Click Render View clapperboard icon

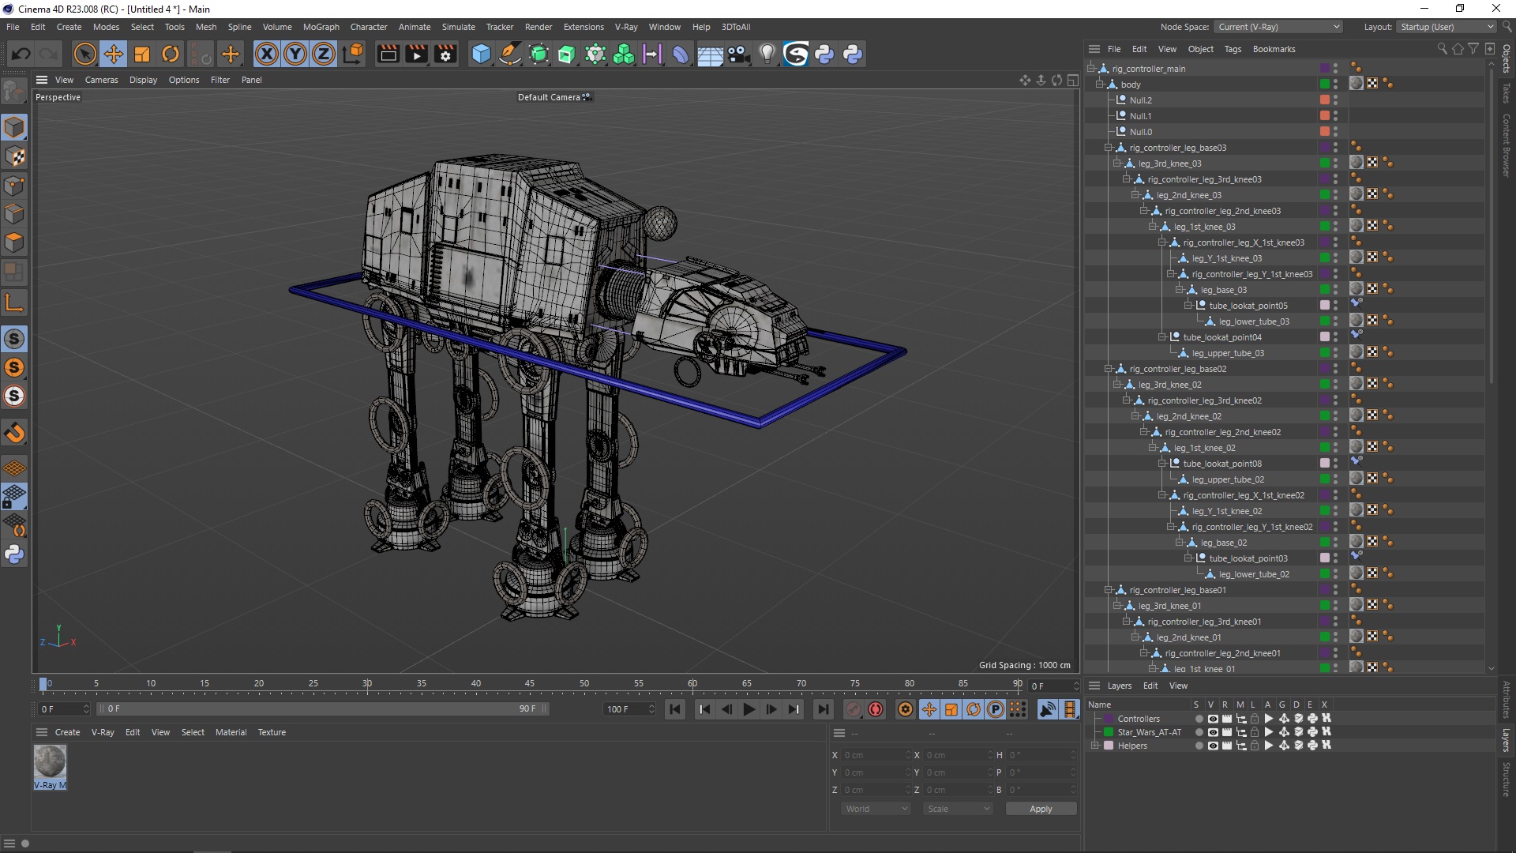(388, 54)
